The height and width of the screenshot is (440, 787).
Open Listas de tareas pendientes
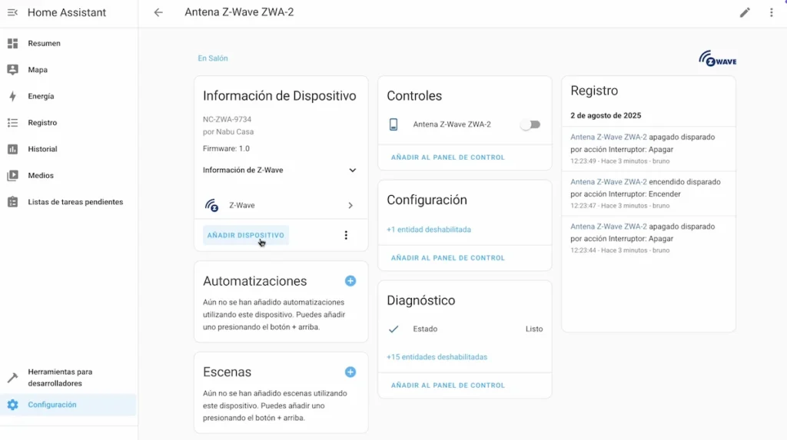pos(68,202)
